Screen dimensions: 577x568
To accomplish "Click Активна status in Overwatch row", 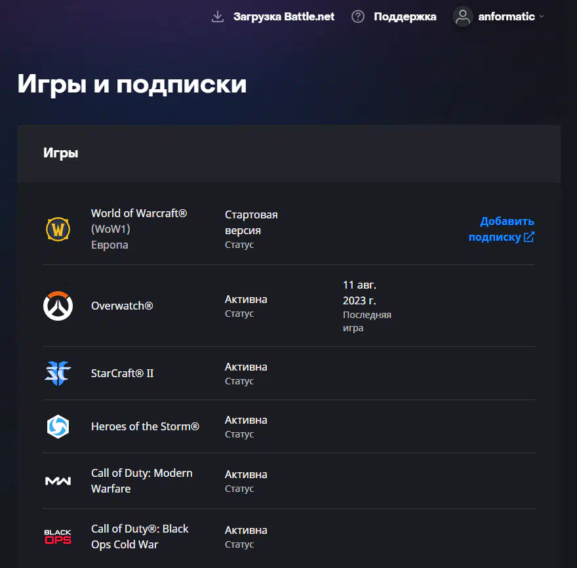I will coord(246,299).
